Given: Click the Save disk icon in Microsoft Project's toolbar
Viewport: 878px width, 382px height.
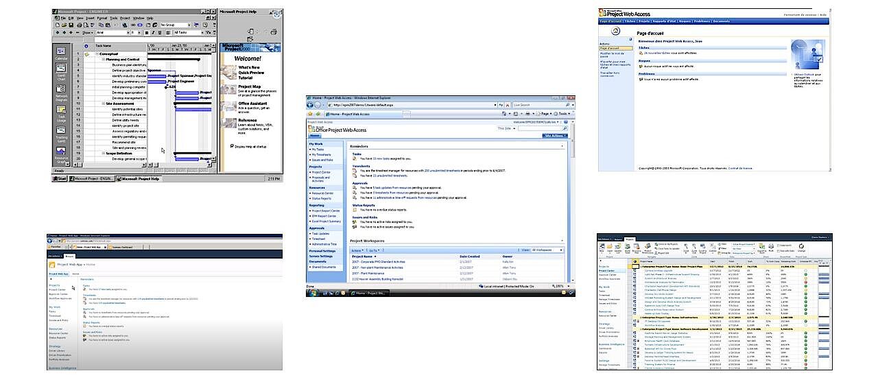Looking at the screenshot, I should (71, 25).
